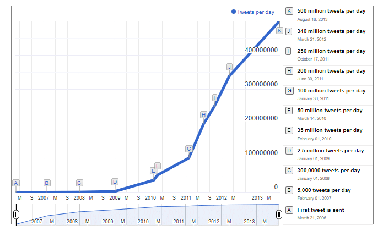Click the 400000000 y-axis label
This screenshot has width=383, height=236.
pyautogui.click(x=261, y=50)
